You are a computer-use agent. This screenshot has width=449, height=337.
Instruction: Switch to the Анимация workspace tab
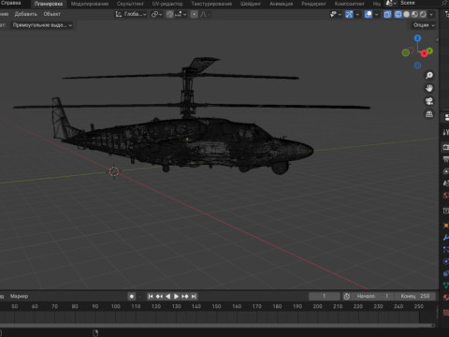(x=281, y=4)
